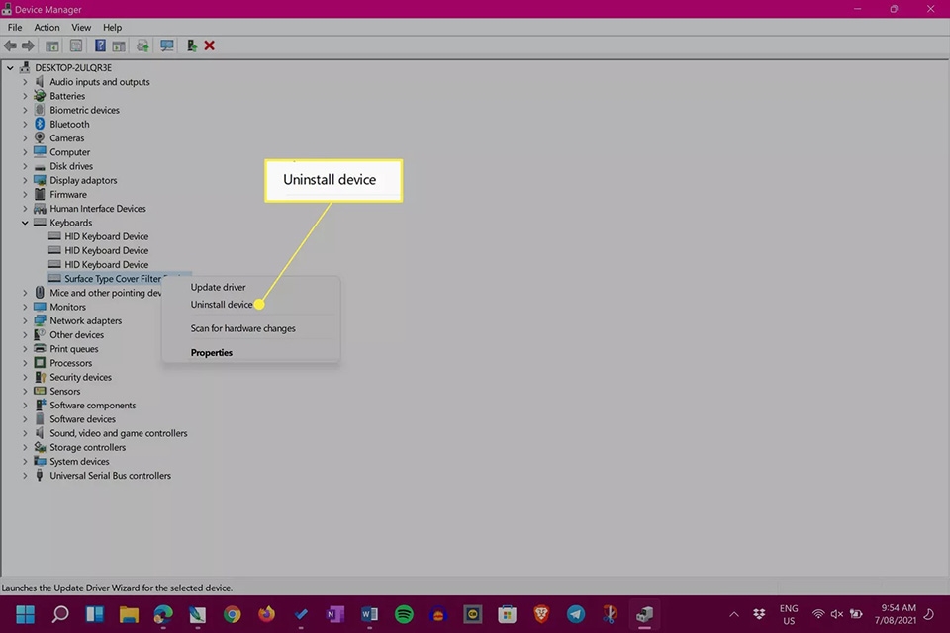
Task: Click the Scan for hardware changes toolbar icon
Action: [166, 45]
